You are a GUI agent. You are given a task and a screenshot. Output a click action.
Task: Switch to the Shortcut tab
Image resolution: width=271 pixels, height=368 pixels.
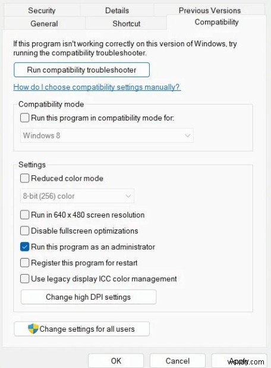pyautogui.click(x=126, y=23)
